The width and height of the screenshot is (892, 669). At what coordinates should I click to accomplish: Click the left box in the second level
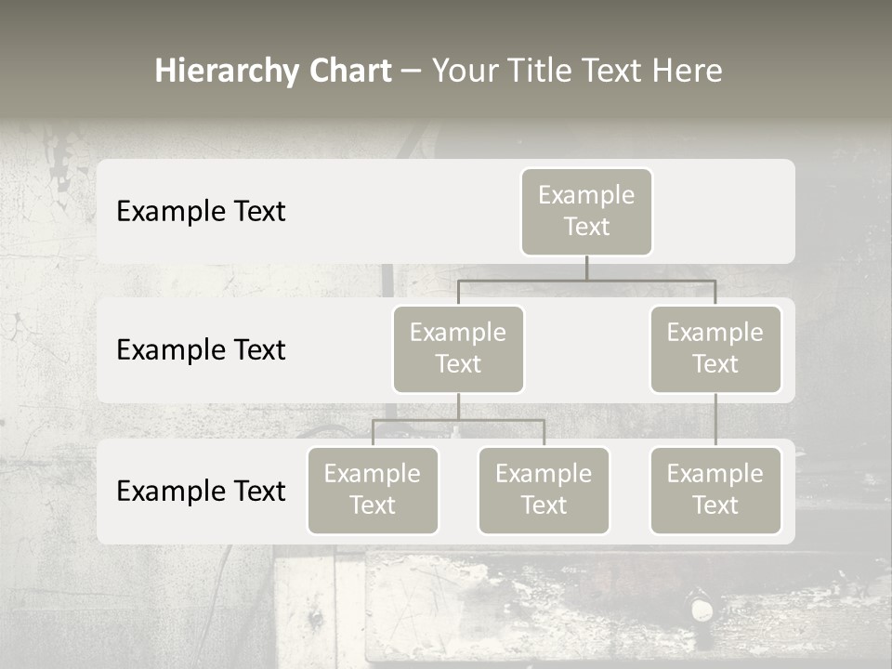pos(458,348)
